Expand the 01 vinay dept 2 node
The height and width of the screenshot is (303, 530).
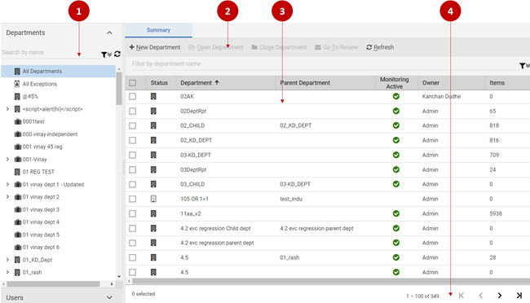click(x=7, y=197)
